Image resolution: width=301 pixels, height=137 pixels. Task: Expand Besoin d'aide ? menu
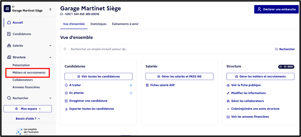(28, 119)
